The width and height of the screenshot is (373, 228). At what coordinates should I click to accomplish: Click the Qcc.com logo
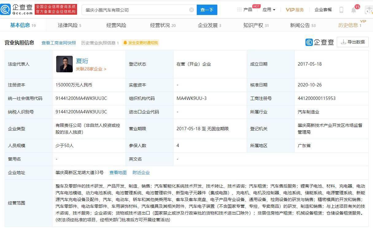(16, 9)
